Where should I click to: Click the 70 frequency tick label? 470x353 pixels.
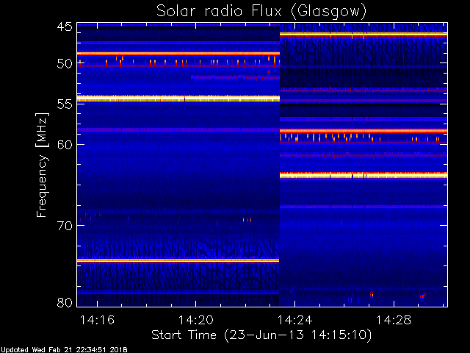coord(65,226)
